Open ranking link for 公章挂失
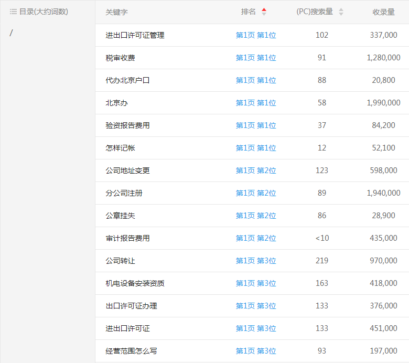 tap(256, 216)
